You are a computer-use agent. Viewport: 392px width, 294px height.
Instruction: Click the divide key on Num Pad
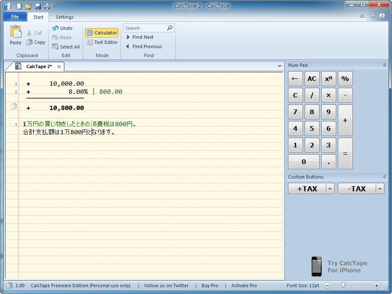[312, 95]
